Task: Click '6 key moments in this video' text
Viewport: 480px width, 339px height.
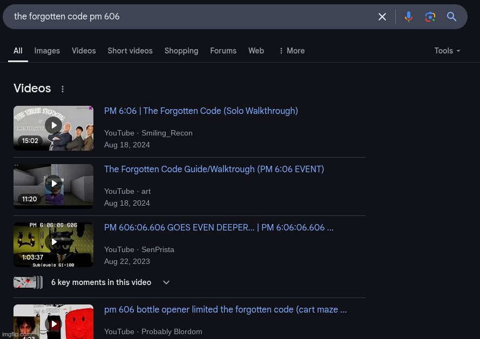Action: (101, 282)
